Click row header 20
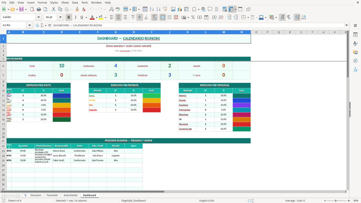The image size is (361, 203). (3, 137)
